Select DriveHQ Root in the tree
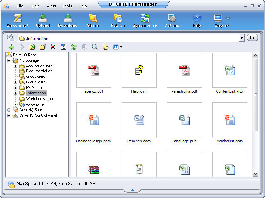Screen dimensions: 265x198 24,55
